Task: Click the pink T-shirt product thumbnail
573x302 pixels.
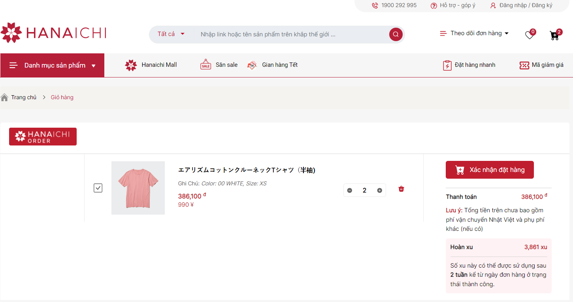Action: tap(138, 188)
